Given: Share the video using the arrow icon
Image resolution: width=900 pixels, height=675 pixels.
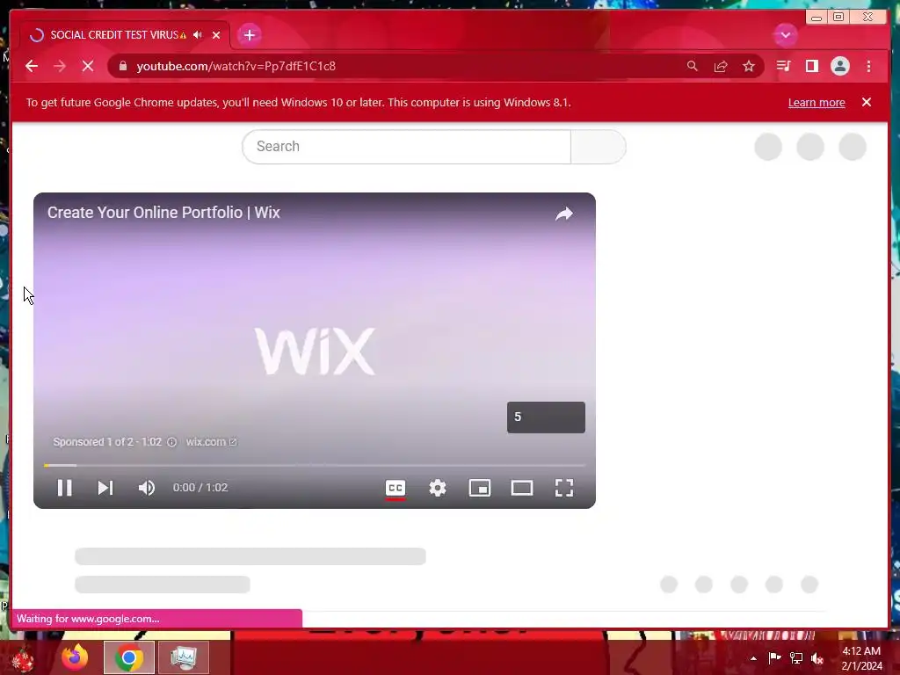Looking at the screenshot, I should pyautogui.click(x=564, y=214).
